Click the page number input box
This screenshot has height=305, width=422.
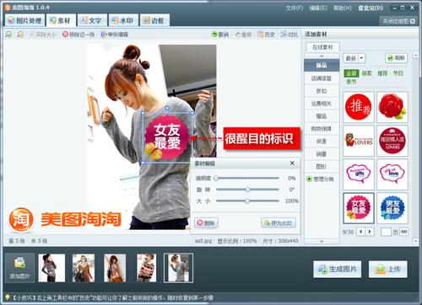[x=386, y=232]
